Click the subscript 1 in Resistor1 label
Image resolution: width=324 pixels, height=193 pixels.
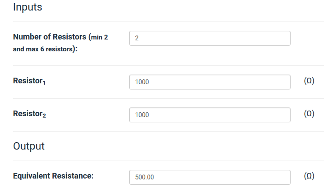(44, 83)
